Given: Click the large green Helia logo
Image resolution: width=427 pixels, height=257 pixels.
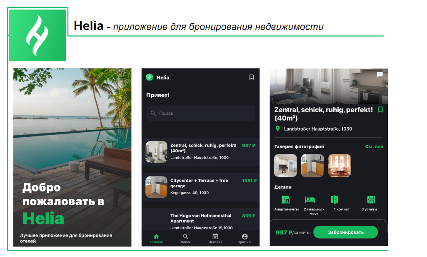Looking at the screenshot, I should click(x=37, y=35).
